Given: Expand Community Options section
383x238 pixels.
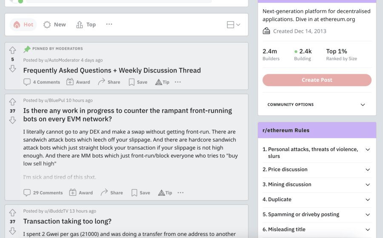Looking at the screenshot, I should [x=317, y=104].
